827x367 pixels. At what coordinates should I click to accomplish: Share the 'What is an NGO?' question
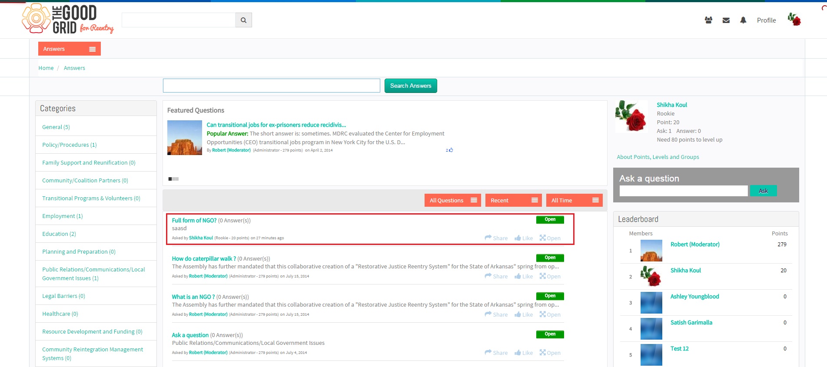(496, 314)
